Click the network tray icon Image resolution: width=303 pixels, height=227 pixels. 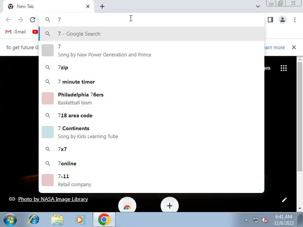click(x=255, y=220)
